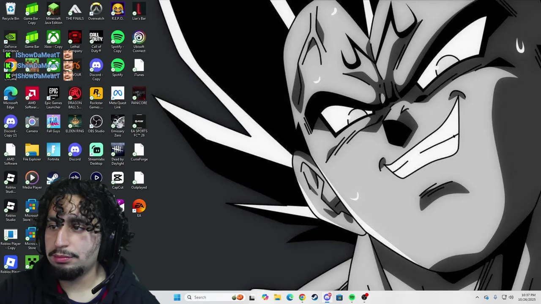
Task: Launch Overwatch from the desktop
Action: (96, 12)
